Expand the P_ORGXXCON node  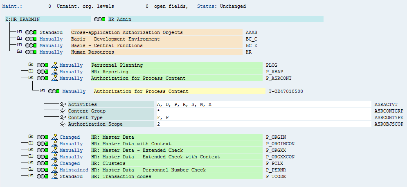(31, 156)
